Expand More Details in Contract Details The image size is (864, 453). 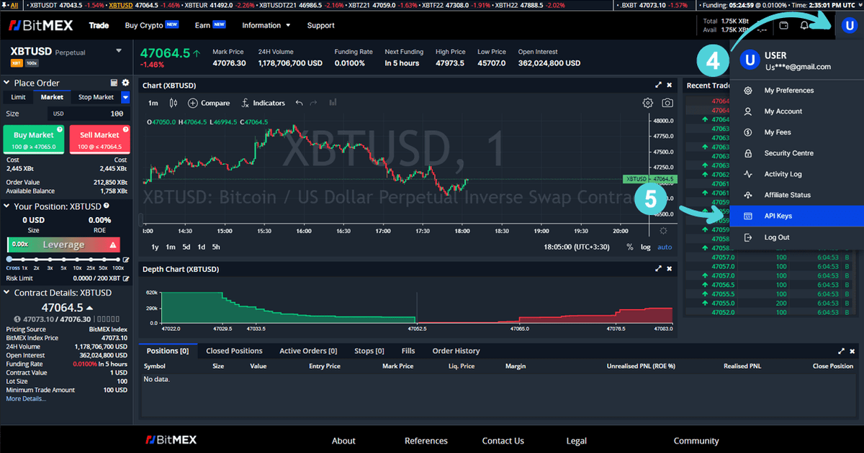coord(26,398)
